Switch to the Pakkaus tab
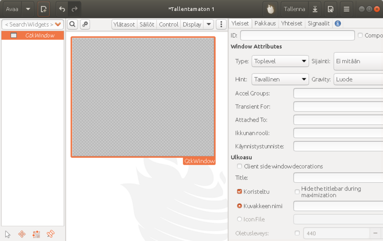 point(265,23)
